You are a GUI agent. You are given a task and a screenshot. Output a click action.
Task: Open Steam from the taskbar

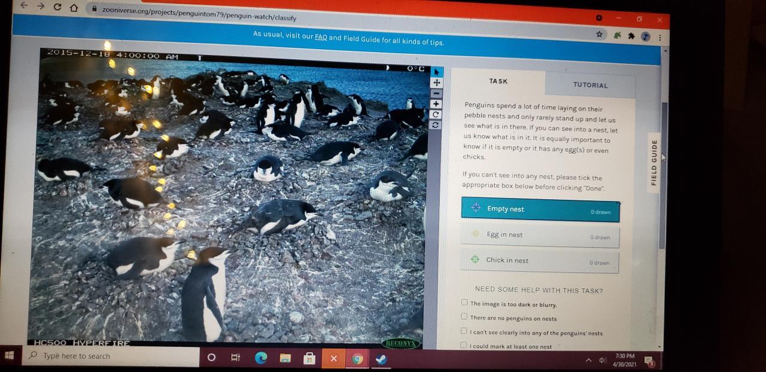tap(381, 359)
